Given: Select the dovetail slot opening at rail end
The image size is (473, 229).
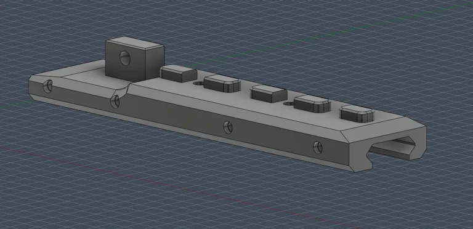Looking at the screenshot, I should point(392,148).
